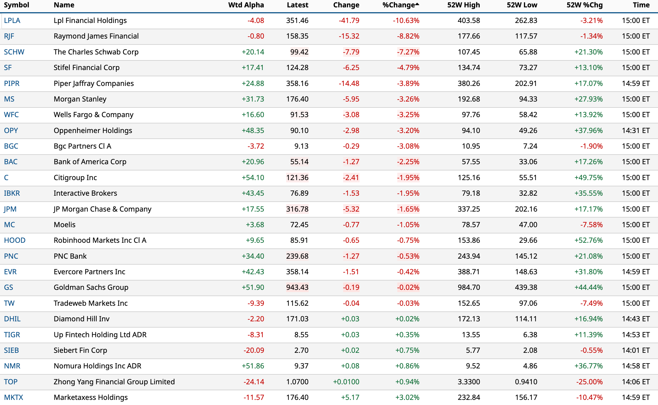Open the IBKR ticker link
The image size is (658, 405).
coord(12,193)
